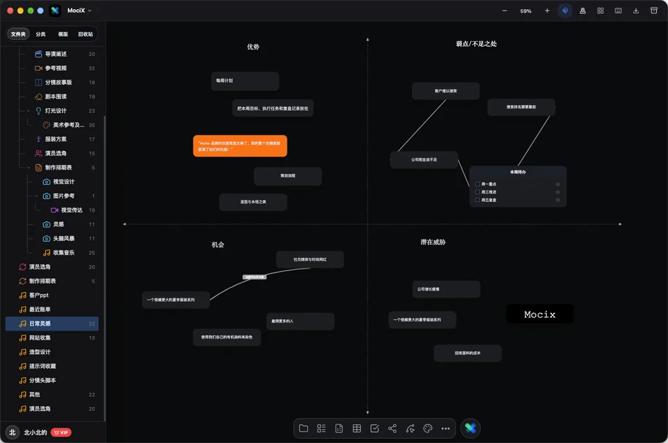Screen dimensions: 668x443
Task: Click drag handle on 周一重点 row
Action: [557, 184]
